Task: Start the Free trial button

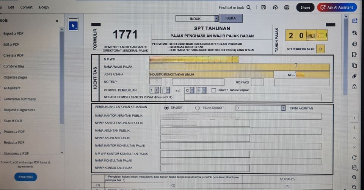Action: 25,177
